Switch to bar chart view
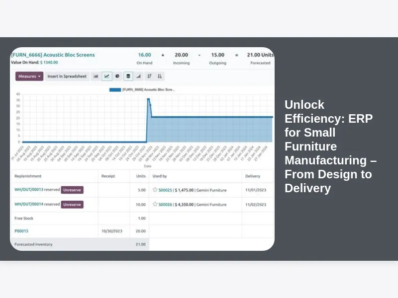This screenshot has width=398, height=298. click(96, 76)
